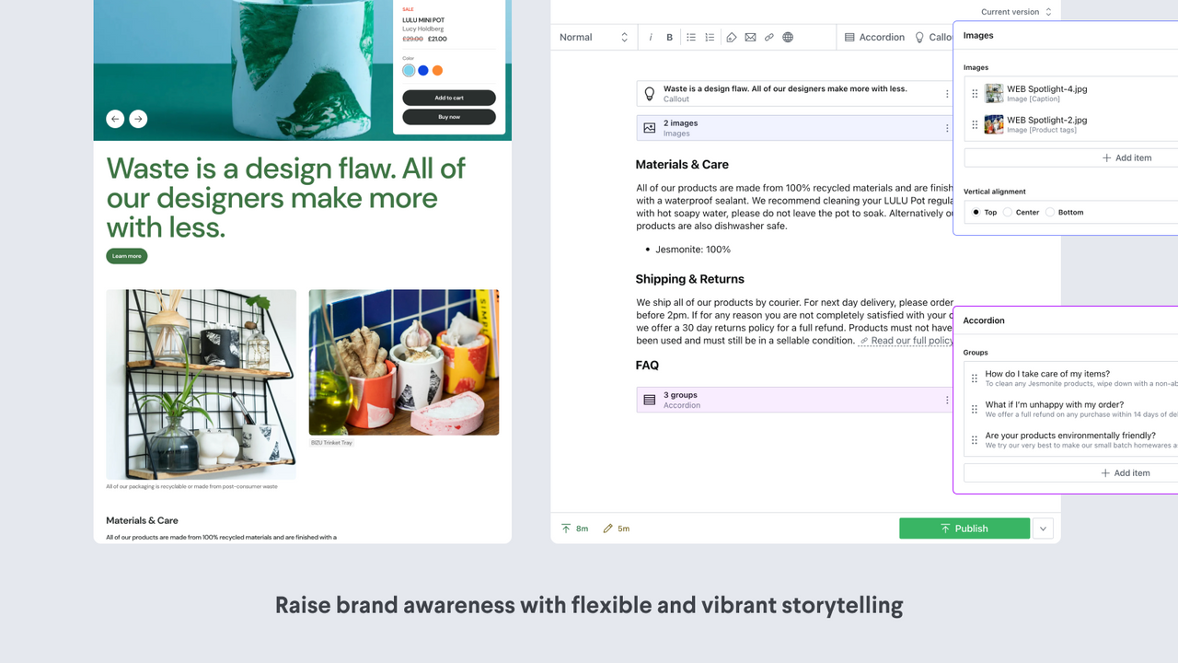Click the FAQ heading in editor
Screen dimensions: 1178x663
click(x=647, y=366)
